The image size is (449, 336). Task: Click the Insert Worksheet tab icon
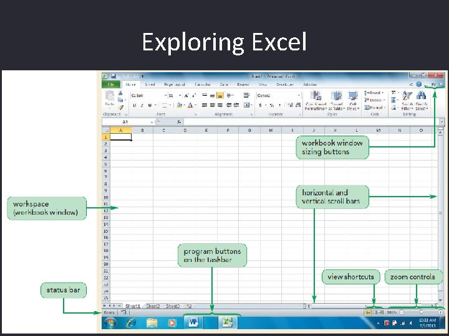189,306
